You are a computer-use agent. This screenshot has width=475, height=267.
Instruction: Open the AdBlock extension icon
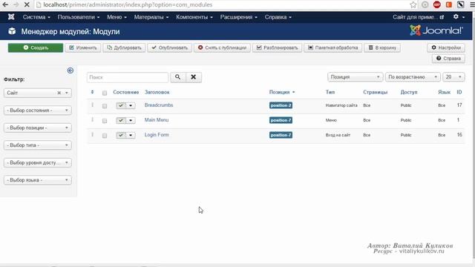(x=437, y=4)
